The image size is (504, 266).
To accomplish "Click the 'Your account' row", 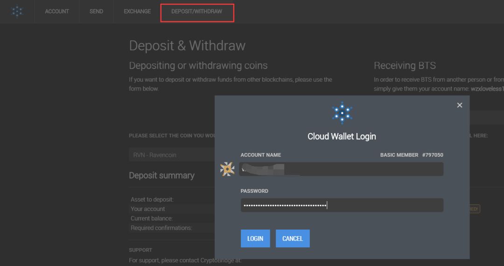I will [172, 209].
